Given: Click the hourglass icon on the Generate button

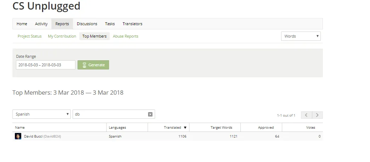Looking at the screenshot, I should 84,65.
